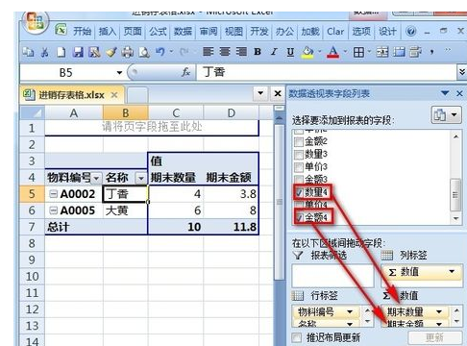Click the formula bar containing 丁香
Viewport: 467px width, 346px height.
[x=326, y=72]
